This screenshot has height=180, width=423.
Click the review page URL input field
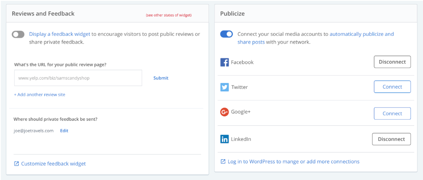point(78,78)
